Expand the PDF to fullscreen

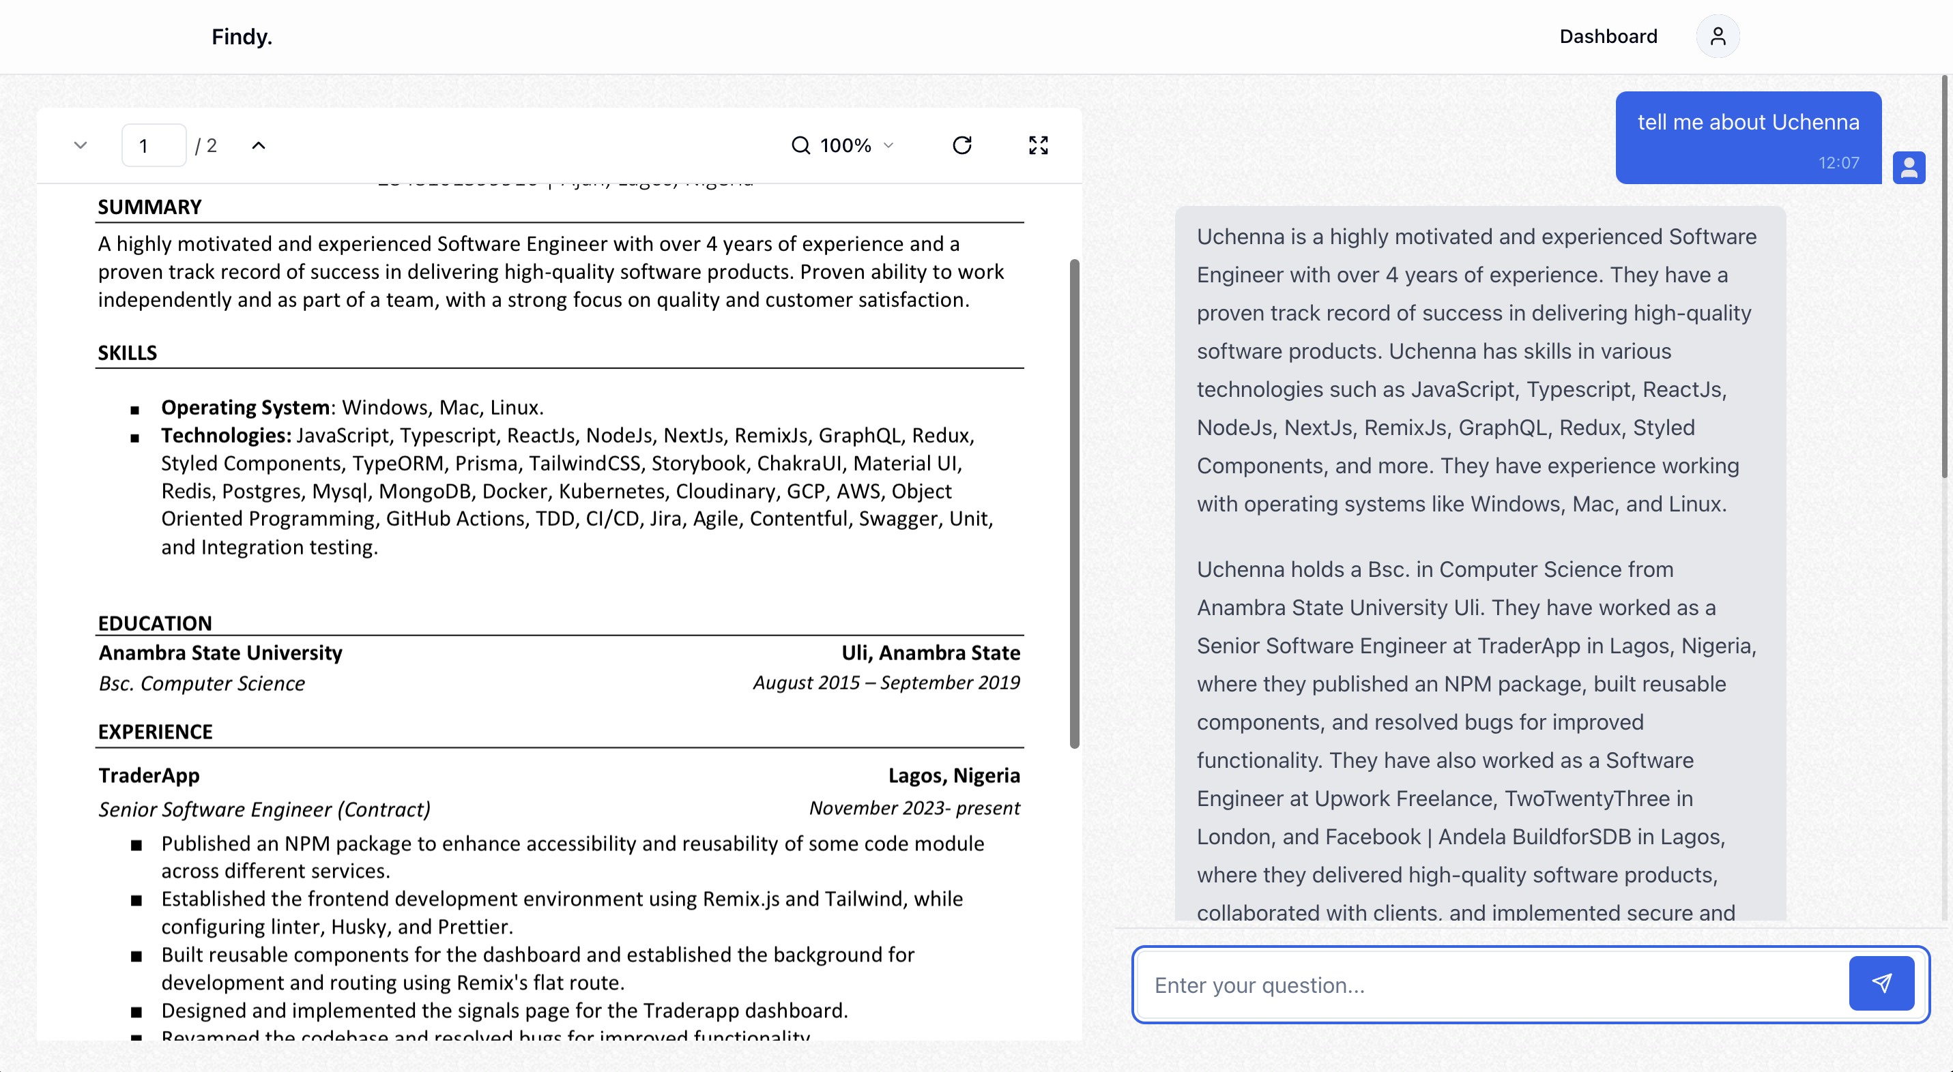1038,145
